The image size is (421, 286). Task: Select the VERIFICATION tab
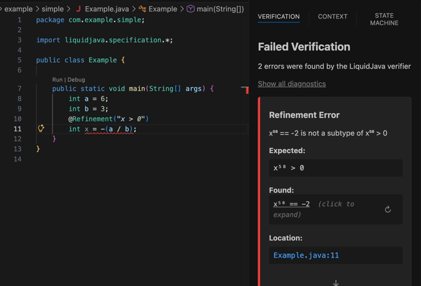[x=278, y=17]
